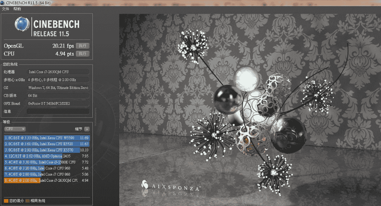
Task: Select ranking row 6 Core i7 CPU 960
Action: pos(47,168)
